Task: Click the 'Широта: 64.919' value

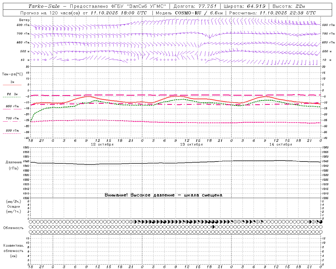Action: pos(245,6)
